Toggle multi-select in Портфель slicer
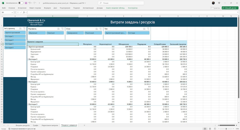Viewport: 240px width, 130px height. (58, 29)
